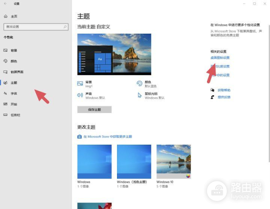The height and width of the screenshot is (209, 270).
Task: Click the 5 个图像 caption text
Action: tap(162, 186)
